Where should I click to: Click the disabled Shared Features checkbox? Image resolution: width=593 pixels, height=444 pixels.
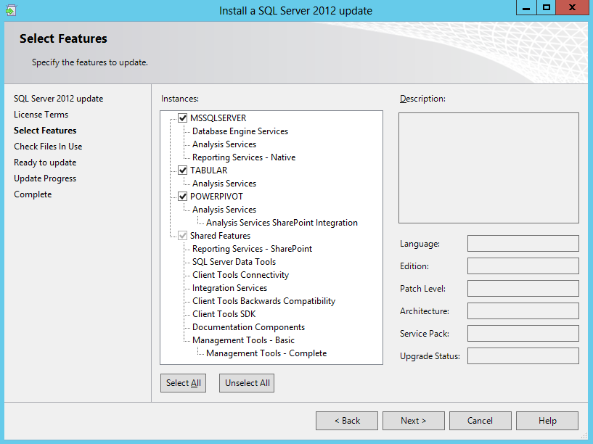(183, 235)
